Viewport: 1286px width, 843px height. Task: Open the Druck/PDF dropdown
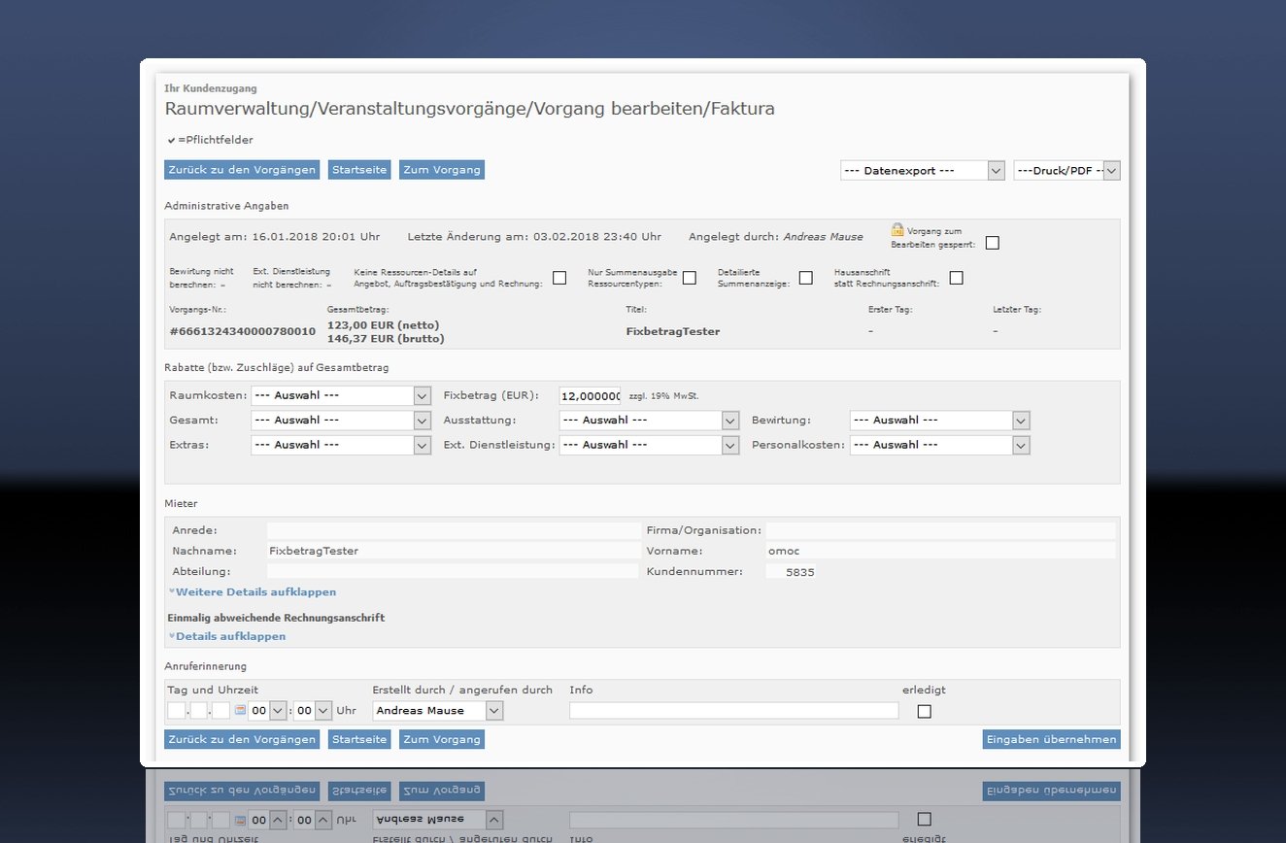click(x=1066, y=171)
